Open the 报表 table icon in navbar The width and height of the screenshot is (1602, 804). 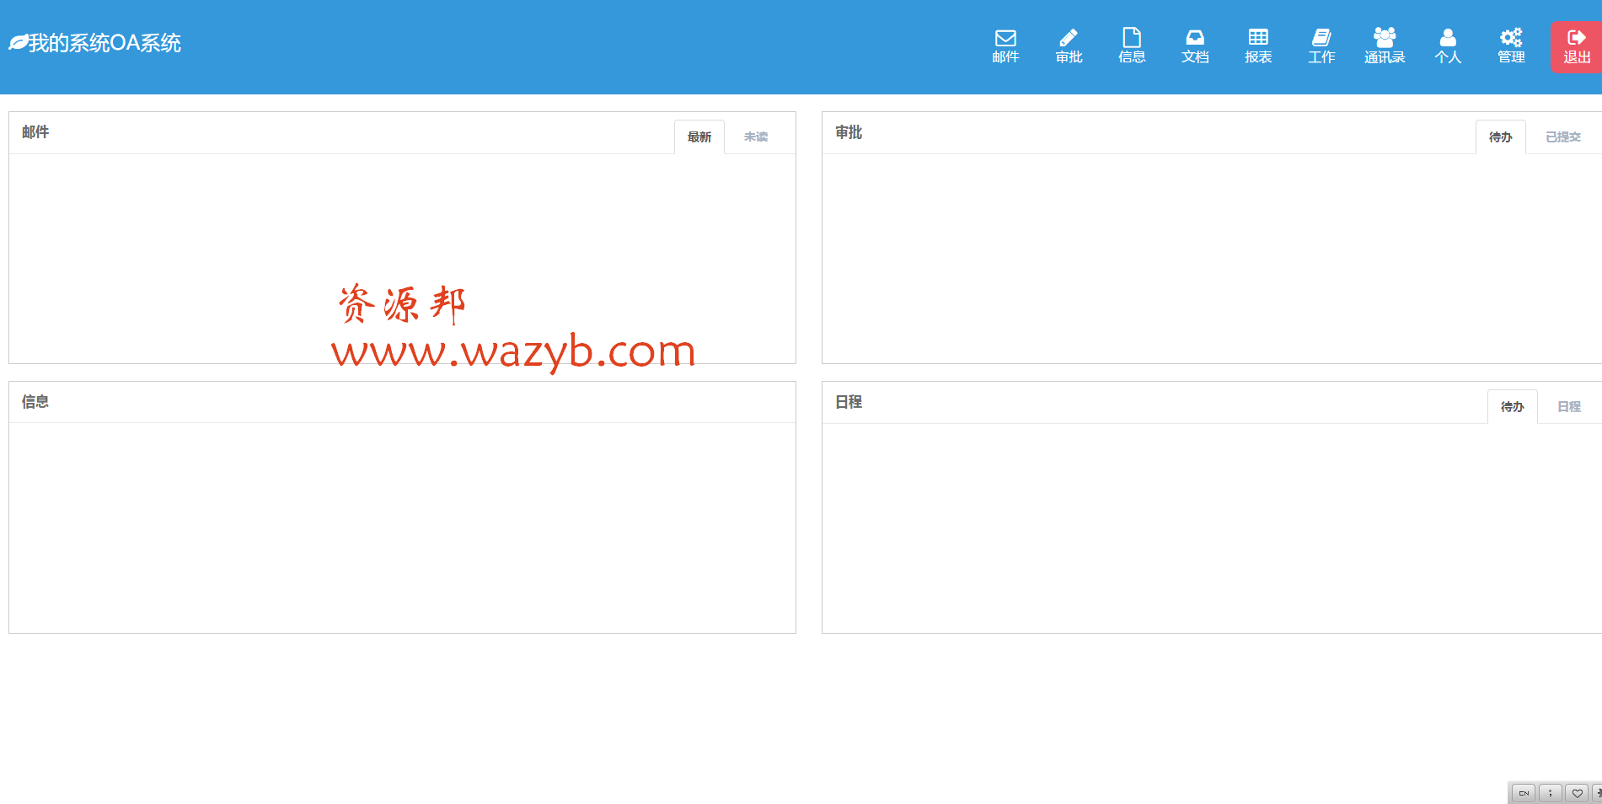coord(1258,46)
